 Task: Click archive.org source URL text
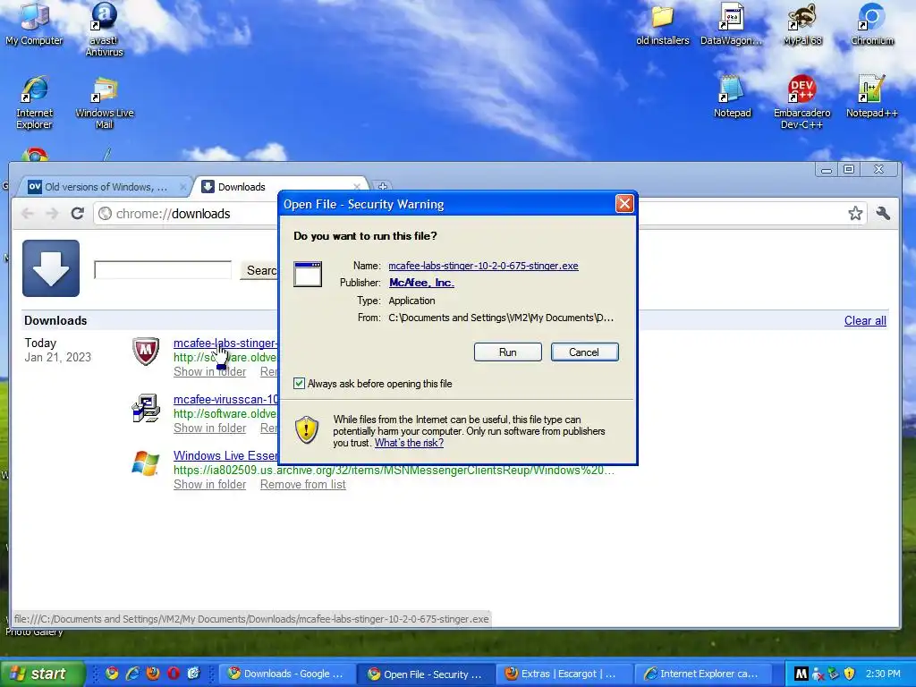[394, 471]
